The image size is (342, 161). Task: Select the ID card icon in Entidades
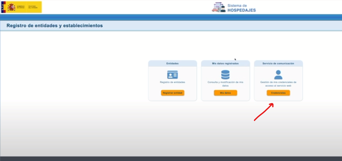[172, 75]
